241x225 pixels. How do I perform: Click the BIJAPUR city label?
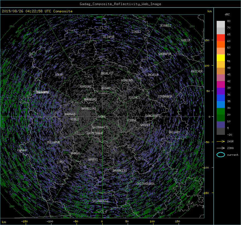click(x=109, y=37)
